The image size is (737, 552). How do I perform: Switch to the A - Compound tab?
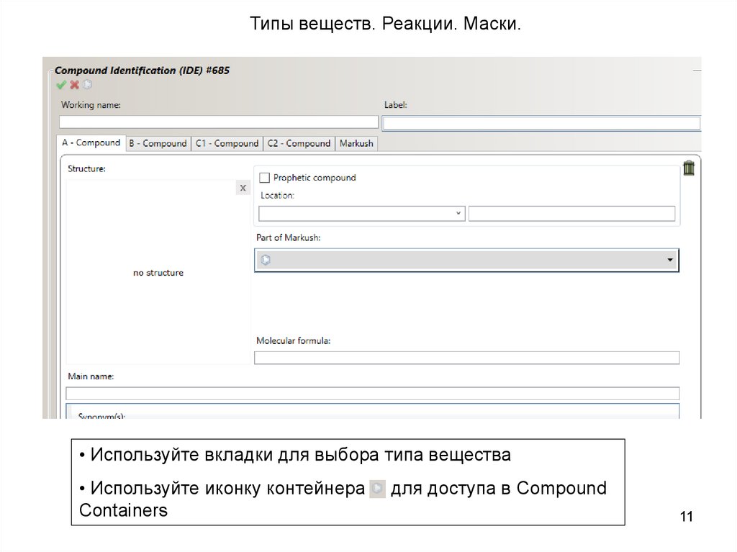91,142
